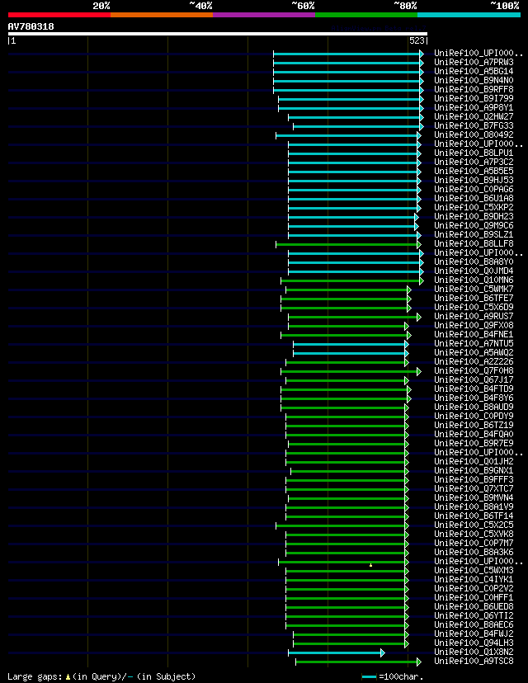Select the UniRef100_A5AWQ2 label
The height and width of the screenshot is (683, 528).
474,353
